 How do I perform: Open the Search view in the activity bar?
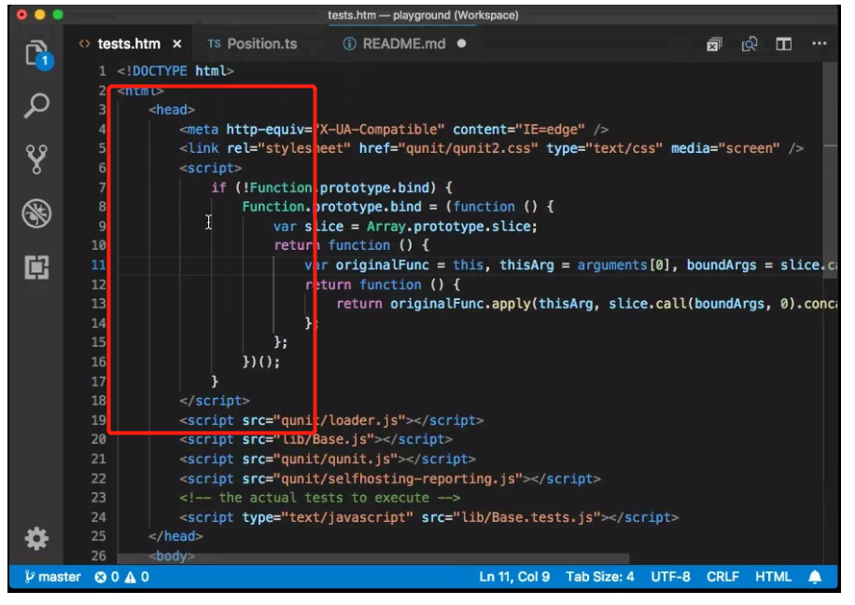click(x=36, y=105)
